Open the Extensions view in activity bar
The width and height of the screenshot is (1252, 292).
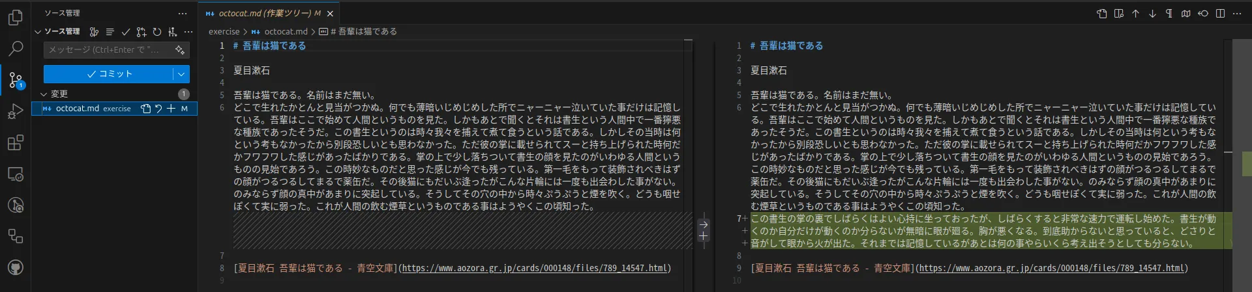coord(16,142)
